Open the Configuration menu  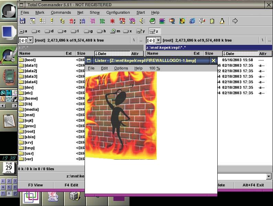coord(118,12)
